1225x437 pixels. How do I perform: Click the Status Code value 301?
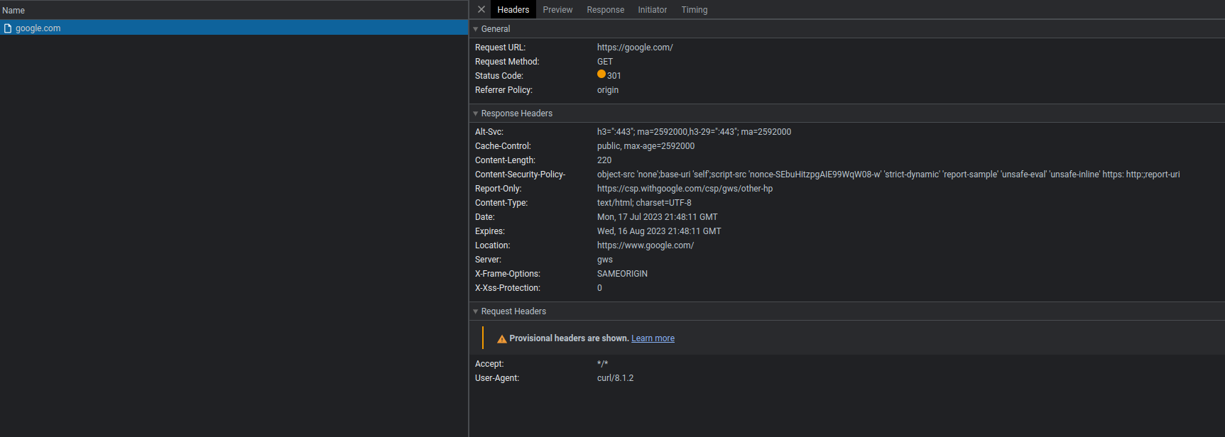[614, 76]
